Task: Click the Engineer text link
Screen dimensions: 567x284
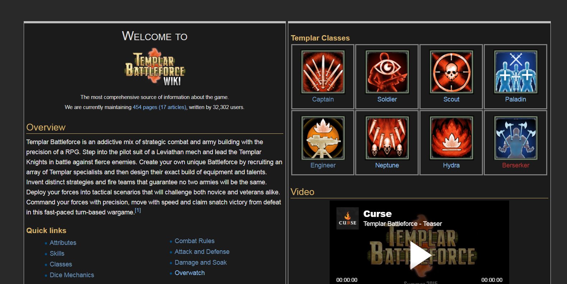Action: coord(323,165)
